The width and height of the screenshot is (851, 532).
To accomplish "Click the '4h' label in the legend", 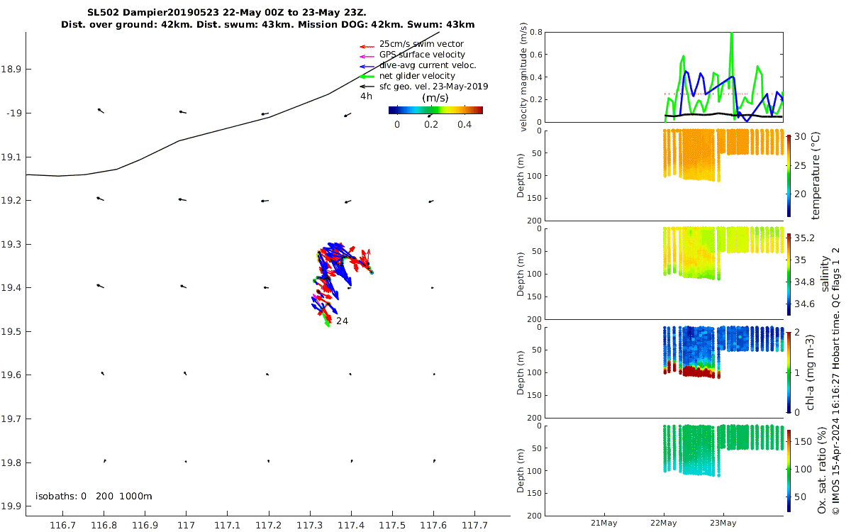I will coord(366,96).
